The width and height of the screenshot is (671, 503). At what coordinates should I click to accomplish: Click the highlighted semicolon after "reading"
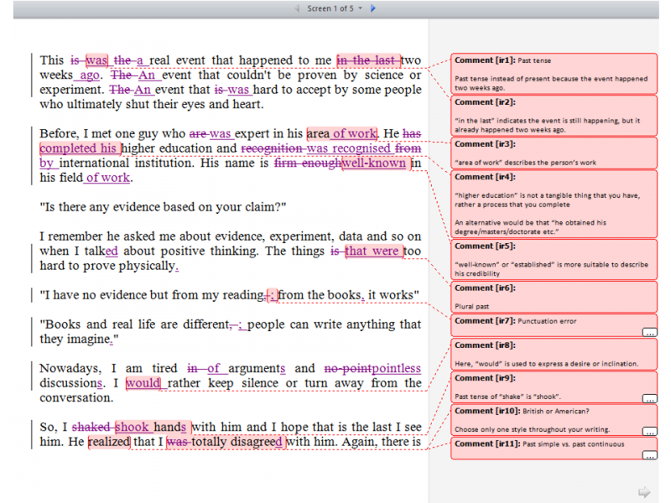click(273, 296)
